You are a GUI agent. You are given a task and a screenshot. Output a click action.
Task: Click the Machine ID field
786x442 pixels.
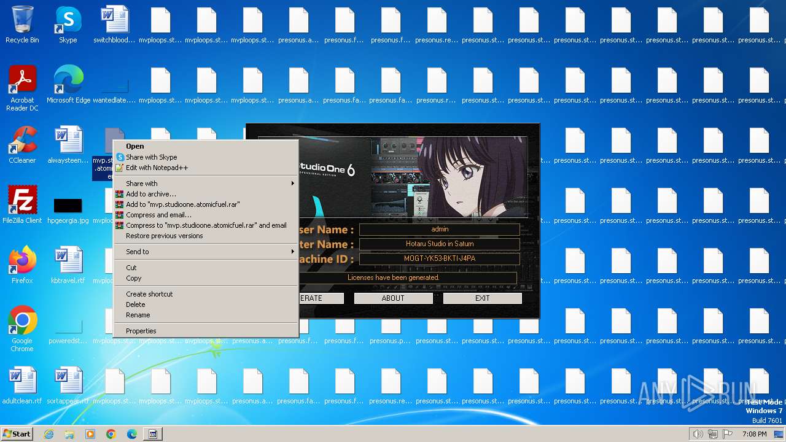pos(440,258)
